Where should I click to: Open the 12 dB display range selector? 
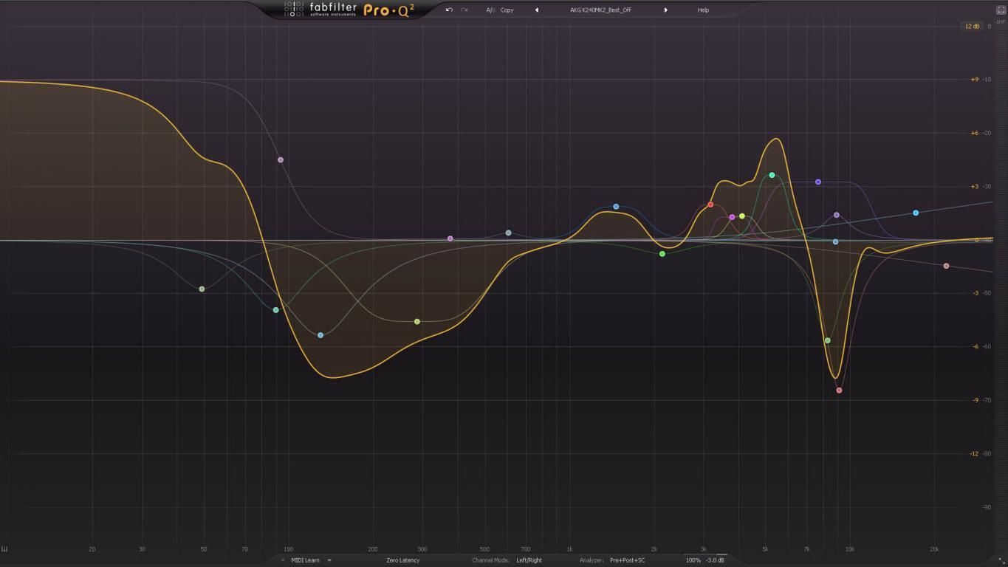point(972,27)
